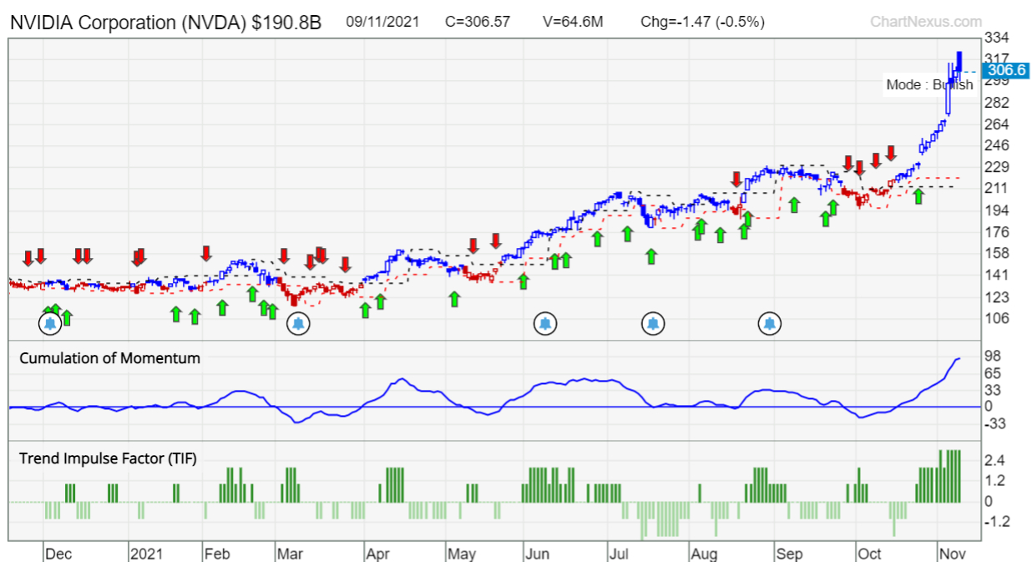Click the green buy arrow in early September
Screen dimensions: 1032x567
795,204
